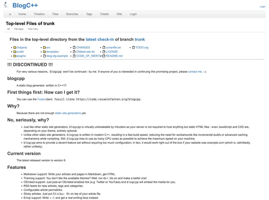Click the TODO.org file icon
This screenshot has height=200, width=269.
point(133,48)
